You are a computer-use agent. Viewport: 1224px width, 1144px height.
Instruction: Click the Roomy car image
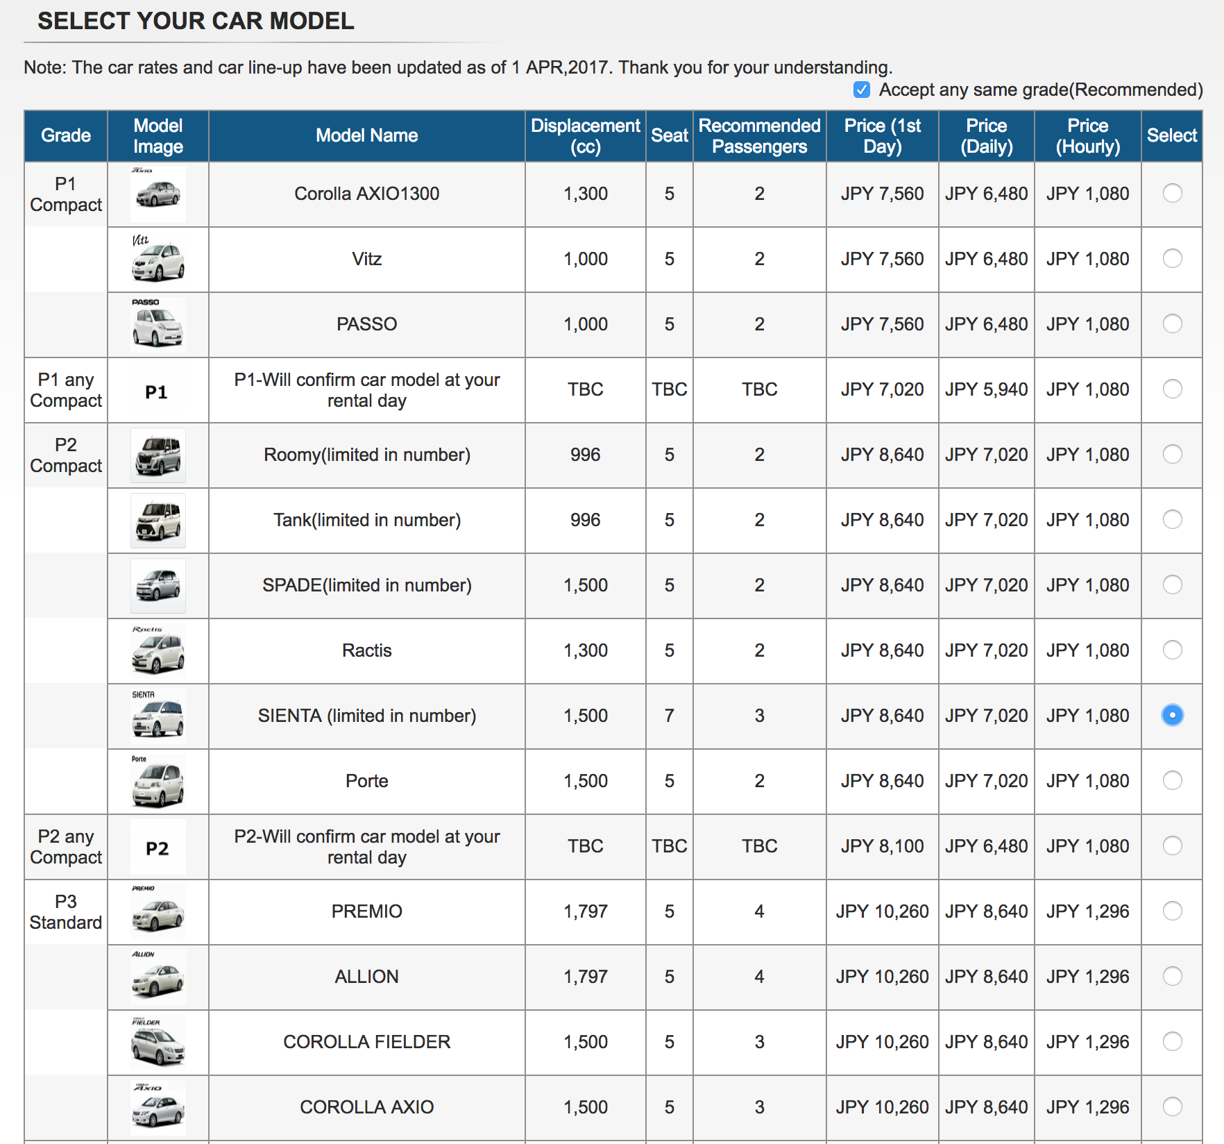(158, 455)
